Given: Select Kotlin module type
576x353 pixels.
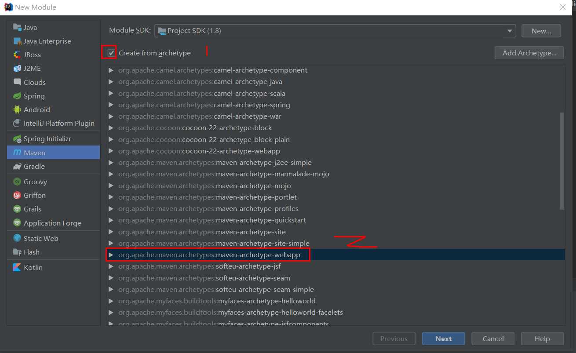Looking at the screenshot, I should point(54,267).
